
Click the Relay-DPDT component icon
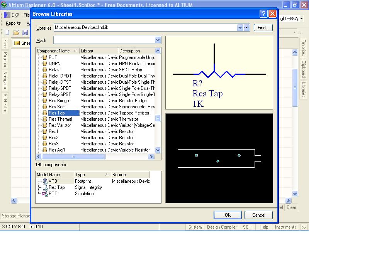[45, 76]
